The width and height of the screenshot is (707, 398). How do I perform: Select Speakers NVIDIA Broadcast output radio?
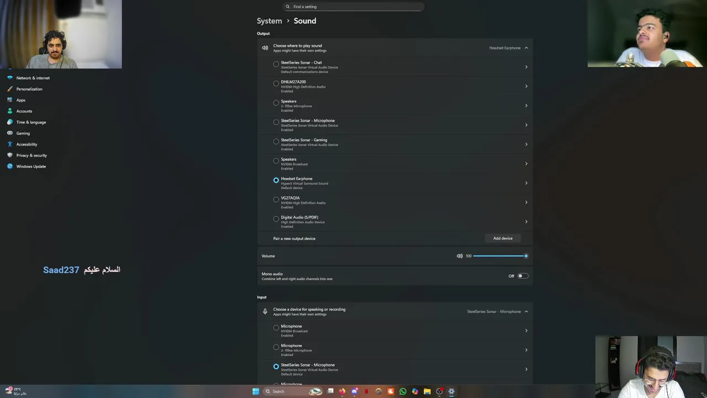tap(276, 161)
